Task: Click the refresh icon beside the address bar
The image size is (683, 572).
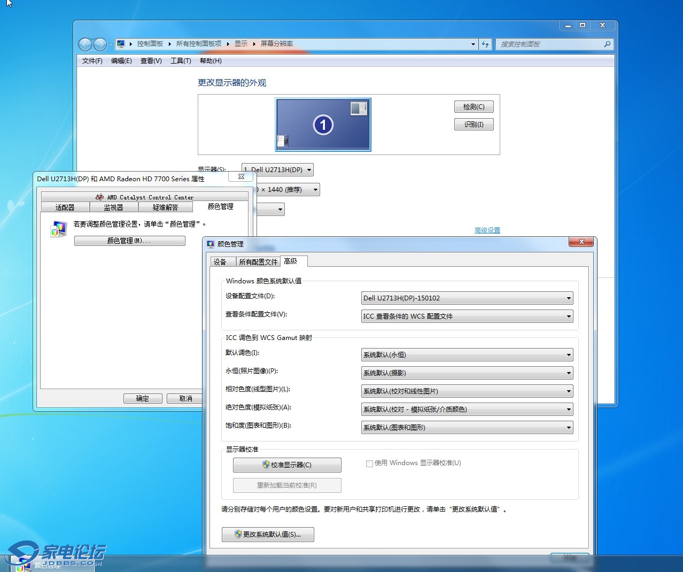Action: (x=485, y=44)
